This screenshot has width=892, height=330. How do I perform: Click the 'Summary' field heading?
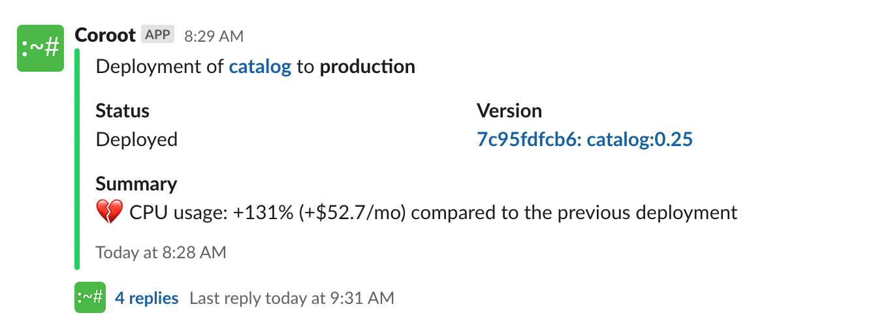pyautogui.click(x=136, y=184)
